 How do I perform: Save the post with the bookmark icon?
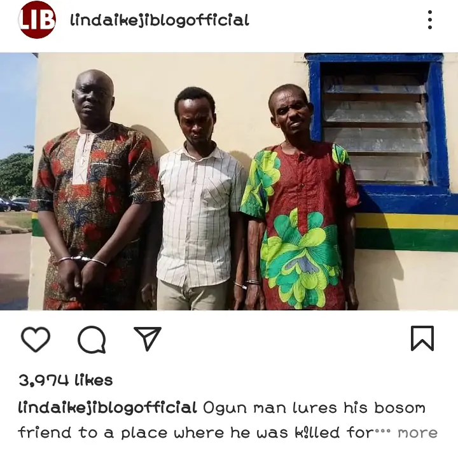(422, 338)
